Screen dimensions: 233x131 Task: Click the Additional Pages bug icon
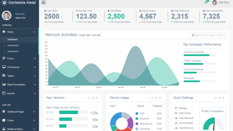pos(4,111)
